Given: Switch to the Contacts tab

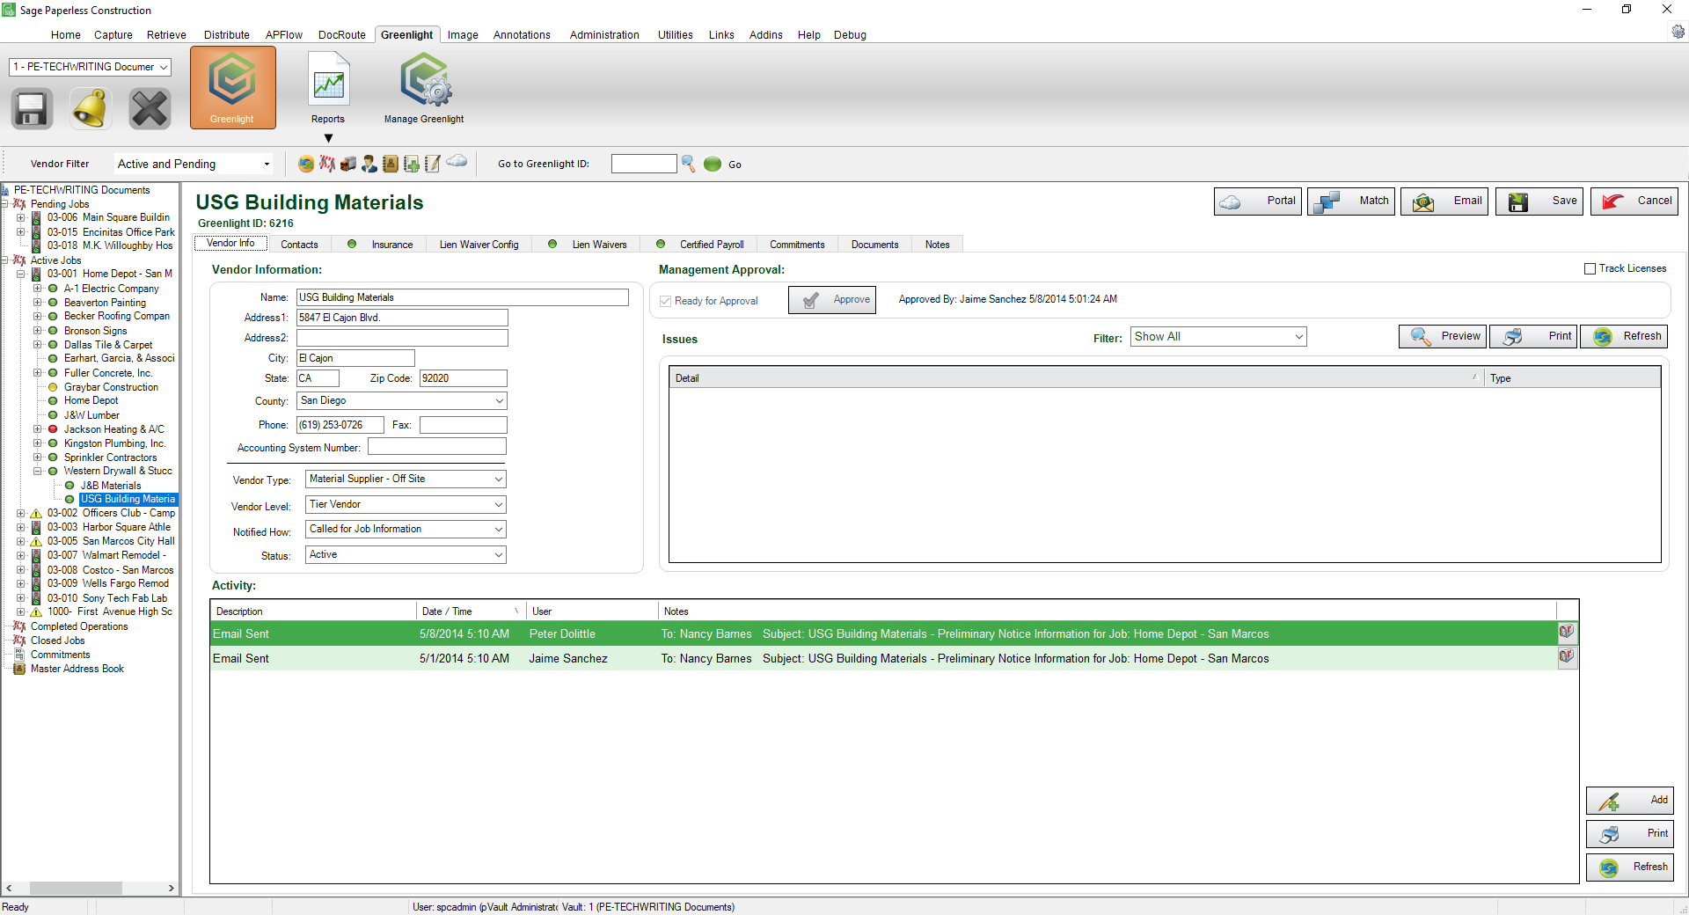Looking at the screenshot, I should pyautogui.click(x=299, y=245).
